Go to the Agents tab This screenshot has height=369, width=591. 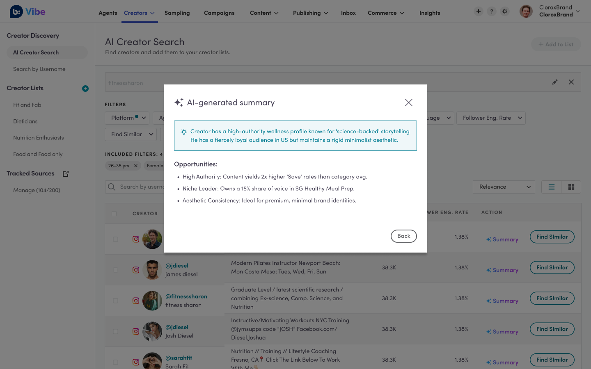[108, 13]
